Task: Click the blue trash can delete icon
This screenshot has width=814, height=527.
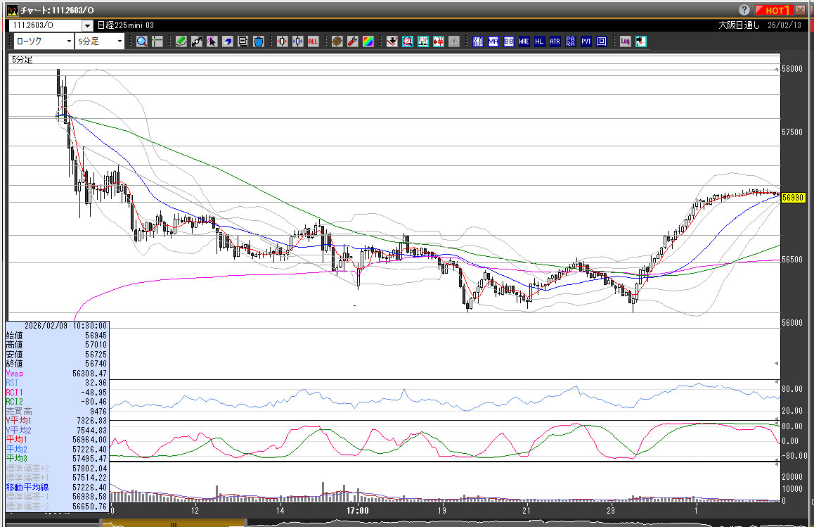Action: [258, 42]
